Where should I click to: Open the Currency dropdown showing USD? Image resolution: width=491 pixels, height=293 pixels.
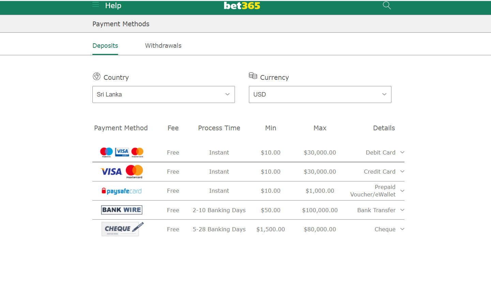pyautogui.click(x=320, y=94)
